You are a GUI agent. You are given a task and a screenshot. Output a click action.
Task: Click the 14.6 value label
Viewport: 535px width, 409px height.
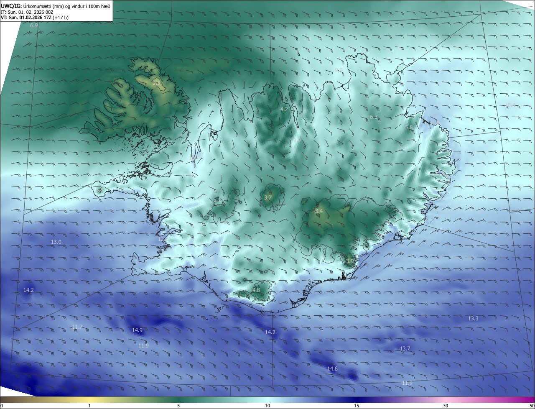332,368
